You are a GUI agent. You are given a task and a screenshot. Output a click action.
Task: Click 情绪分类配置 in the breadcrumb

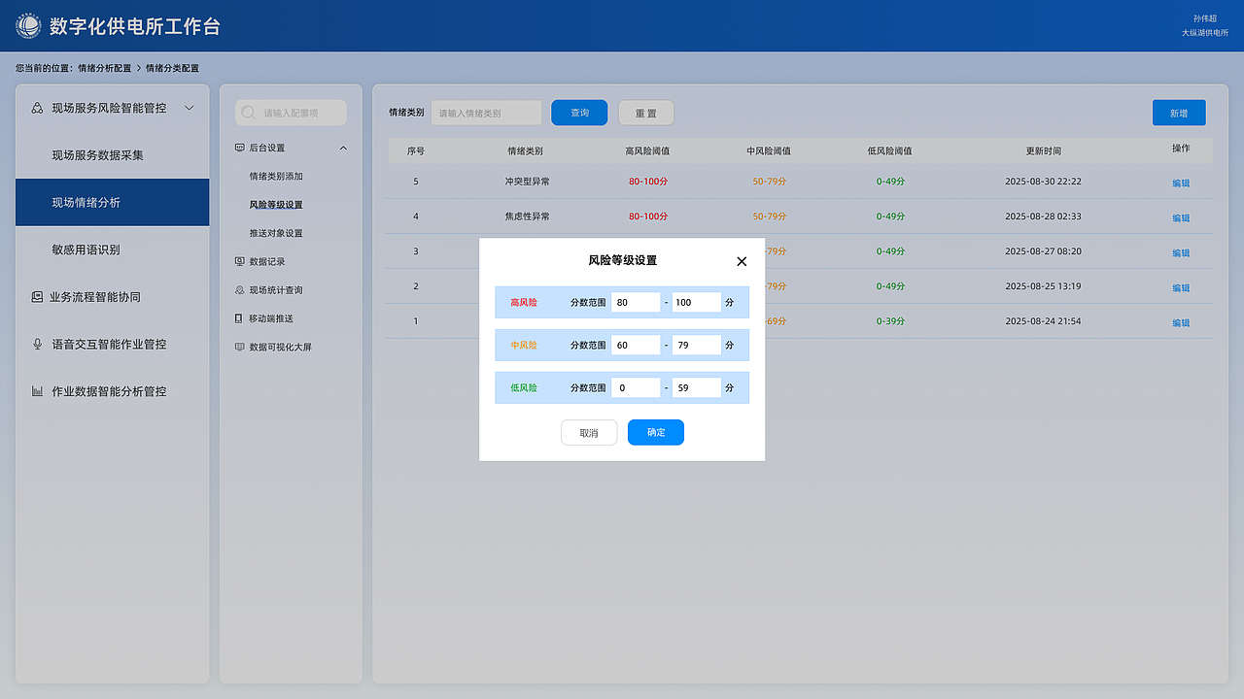click(172, 68)
